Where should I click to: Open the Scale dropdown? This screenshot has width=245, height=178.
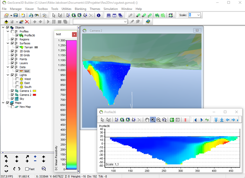pos(198,15)
